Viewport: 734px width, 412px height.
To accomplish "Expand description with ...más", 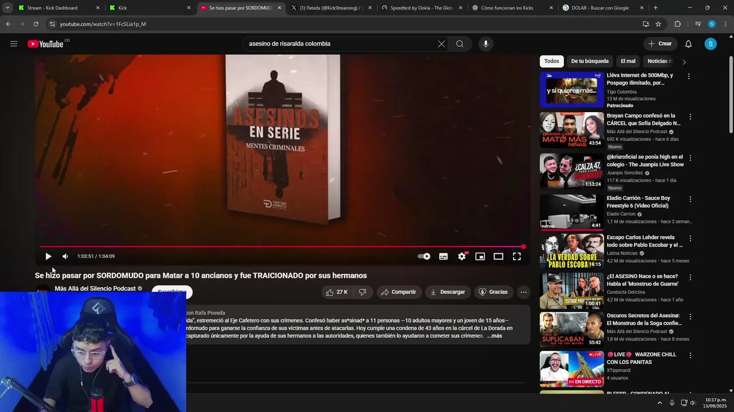I will [x=495, y=336].
